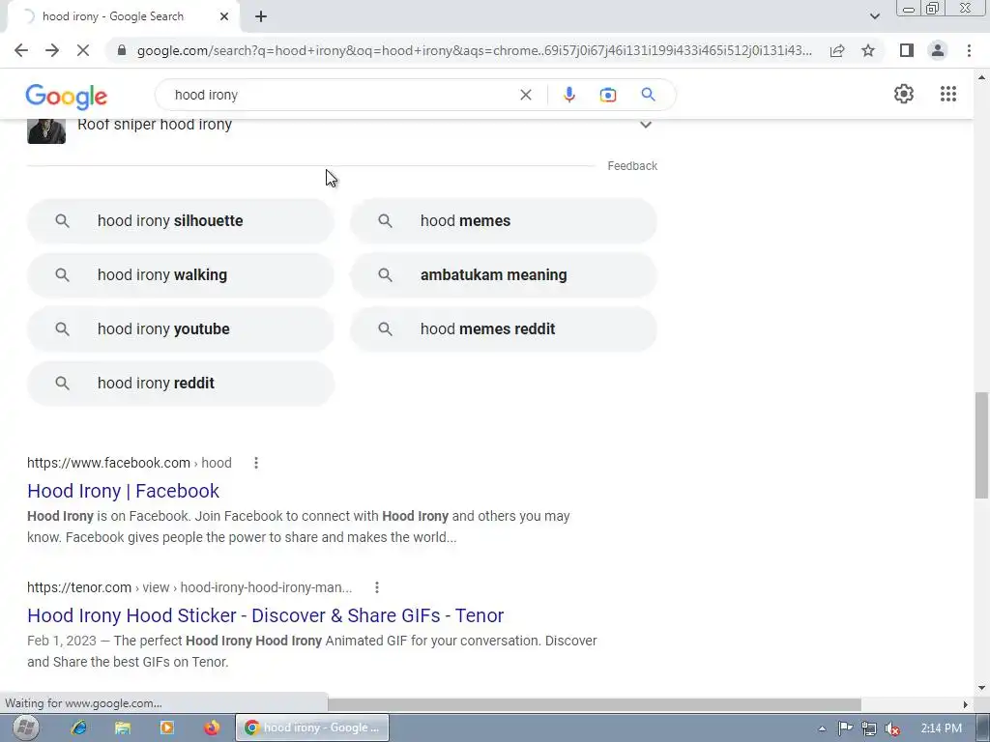
Task: Expand Roof sniper hood irony entry
Action: tap(645, 125)
